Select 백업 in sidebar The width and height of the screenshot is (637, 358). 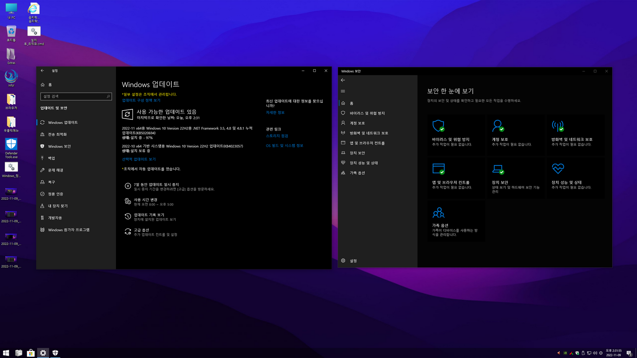[x=76, y=158]
